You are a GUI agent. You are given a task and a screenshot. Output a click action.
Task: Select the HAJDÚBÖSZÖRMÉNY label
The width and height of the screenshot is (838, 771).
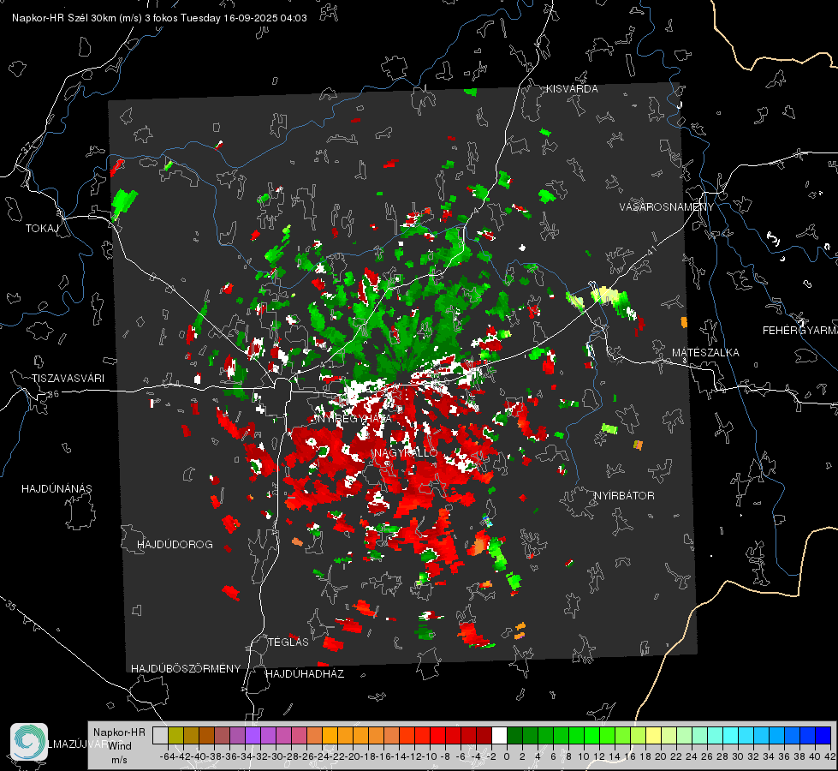(186, 669)
